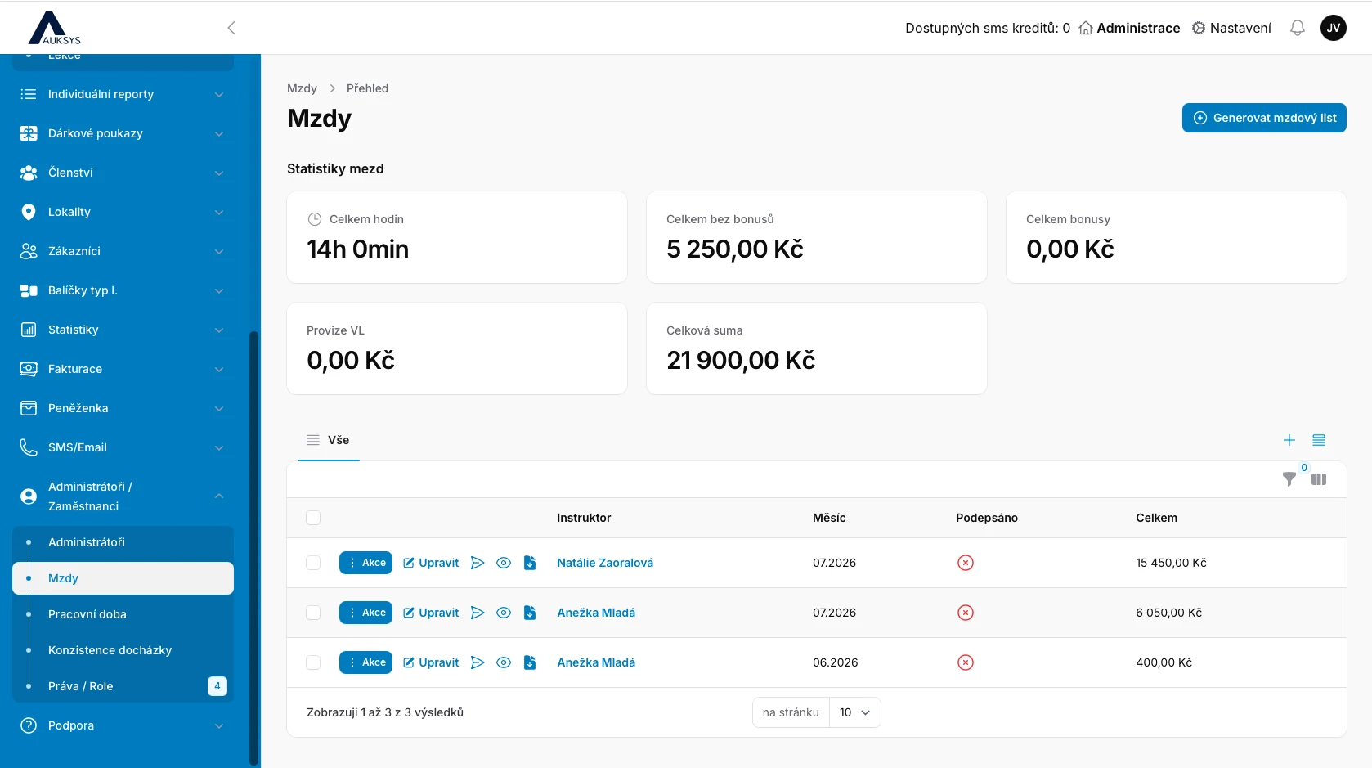1372x768 pixels.
Task: Click the Peněženka wallet icon
Action: click(29, 408)
